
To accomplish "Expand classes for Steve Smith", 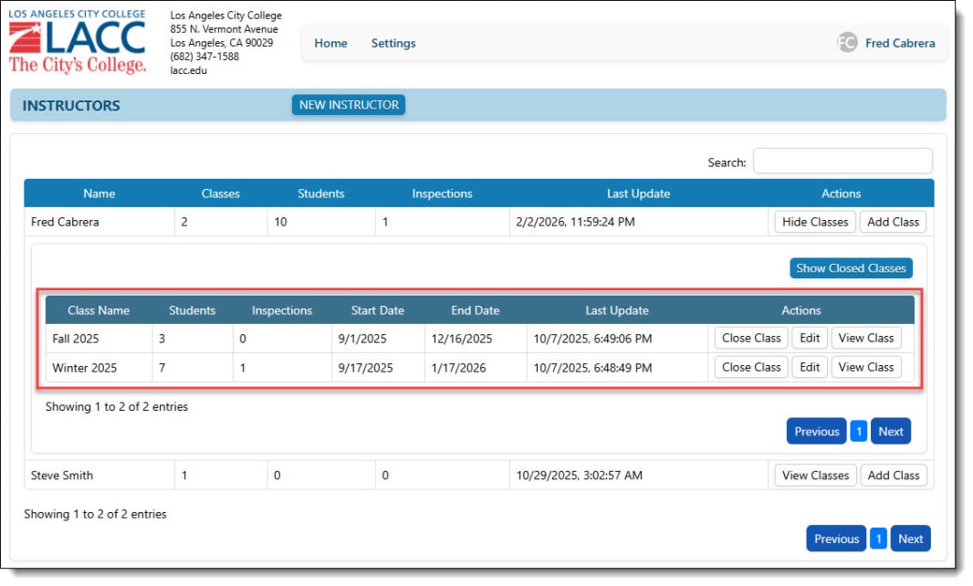I will tap(815, 476).
